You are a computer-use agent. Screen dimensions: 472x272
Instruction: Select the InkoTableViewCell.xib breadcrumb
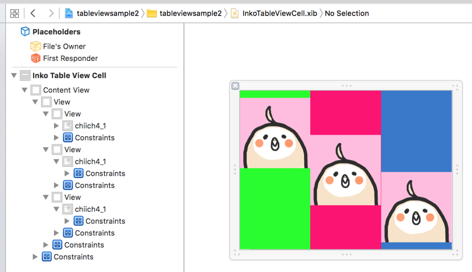(x=280, y=13)
